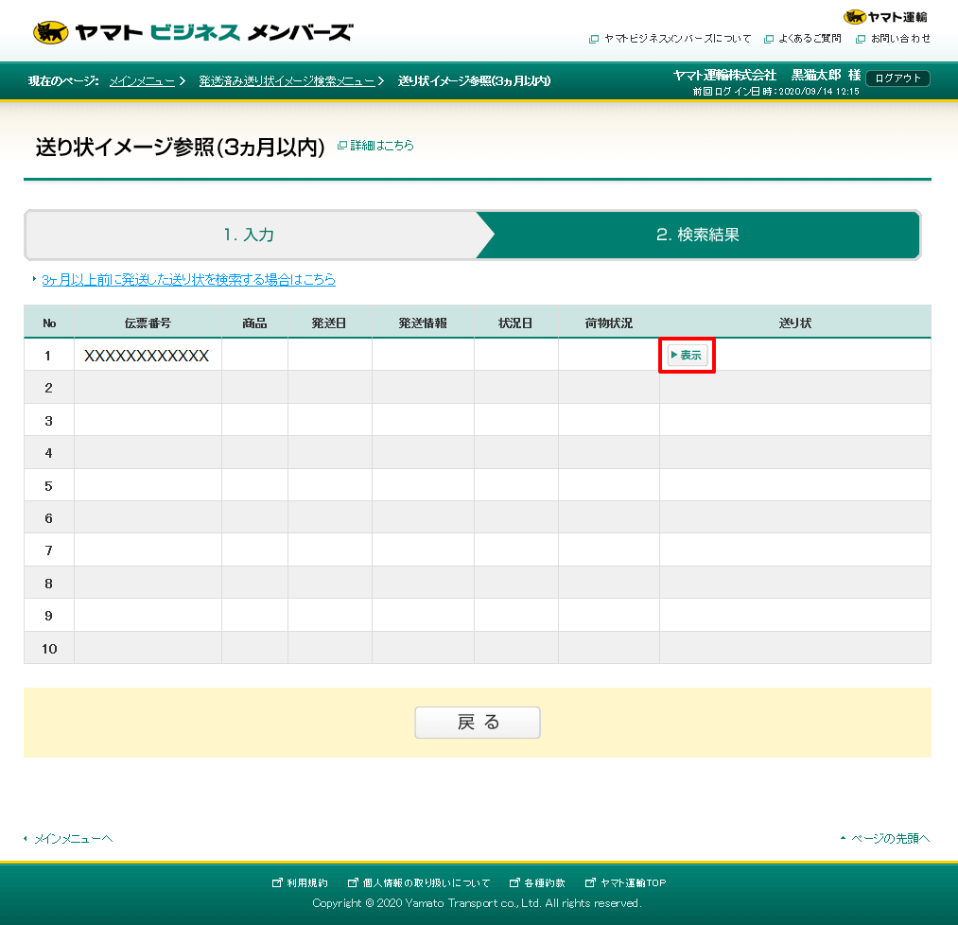Click the external-link icon beside 詳細はこちら

[x=341, y=146]
